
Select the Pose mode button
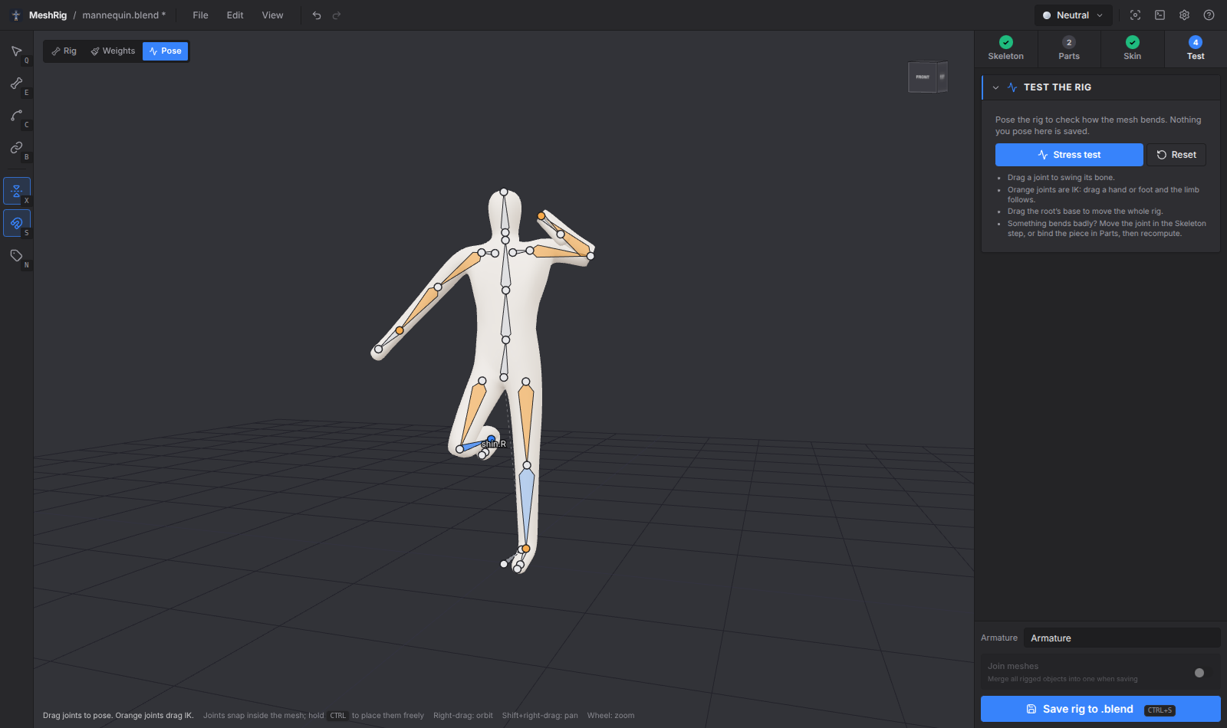pyautogui.click(x=165, y=51)
